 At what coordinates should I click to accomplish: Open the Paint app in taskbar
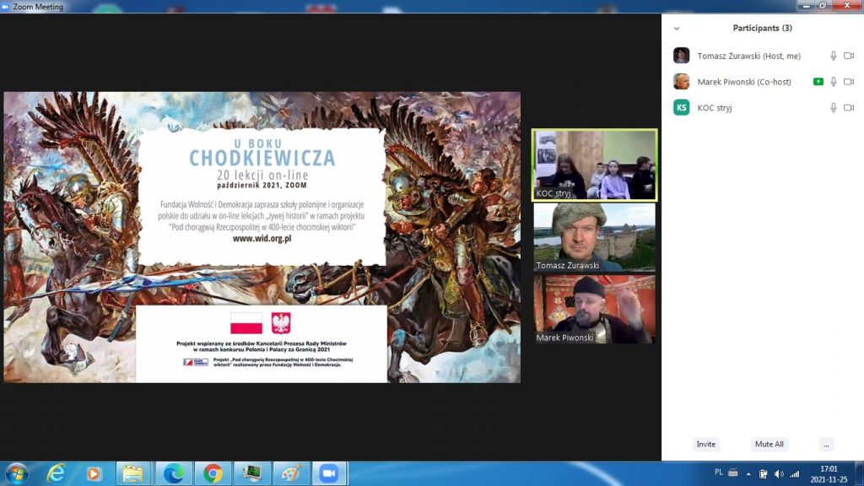point(289,473)
